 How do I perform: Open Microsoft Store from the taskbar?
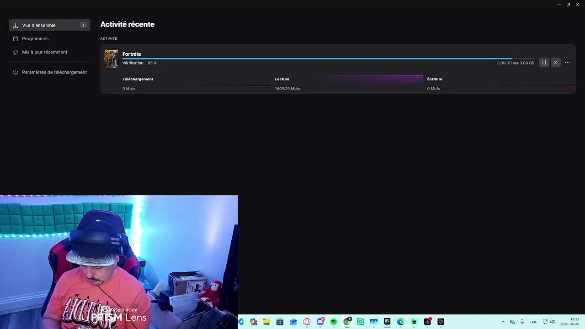[x=280, y=322]
